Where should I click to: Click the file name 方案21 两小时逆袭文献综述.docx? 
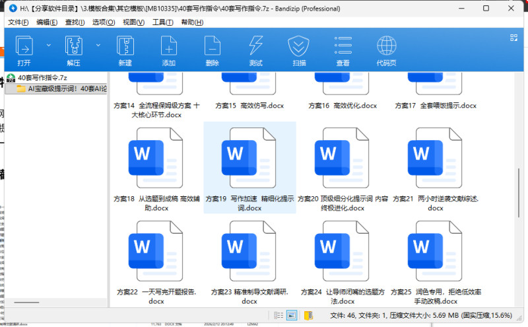pyautogui.click(x=436, y=203)
